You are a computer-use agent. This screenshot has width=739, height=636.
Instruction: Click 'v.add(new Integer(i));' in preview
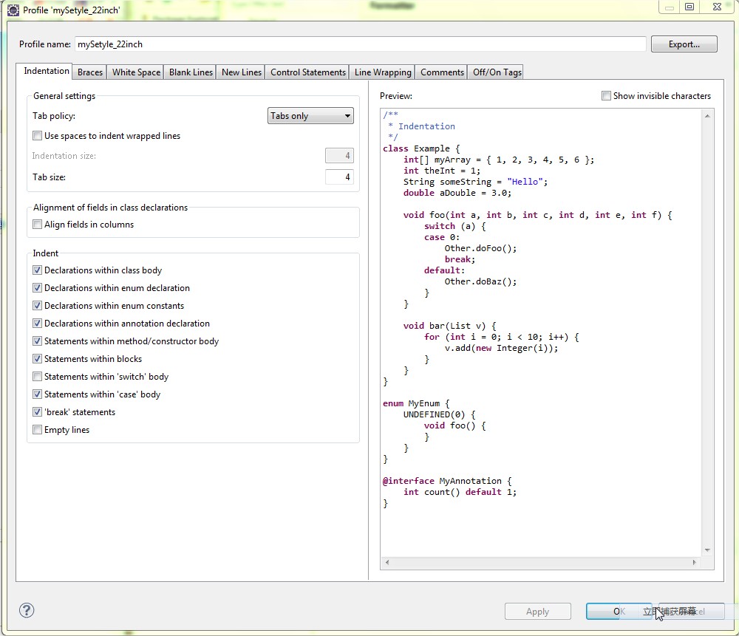502,348
